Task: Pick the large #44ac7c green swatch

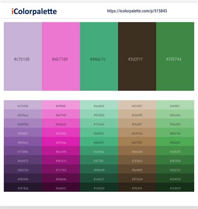Action: (99, 57)
